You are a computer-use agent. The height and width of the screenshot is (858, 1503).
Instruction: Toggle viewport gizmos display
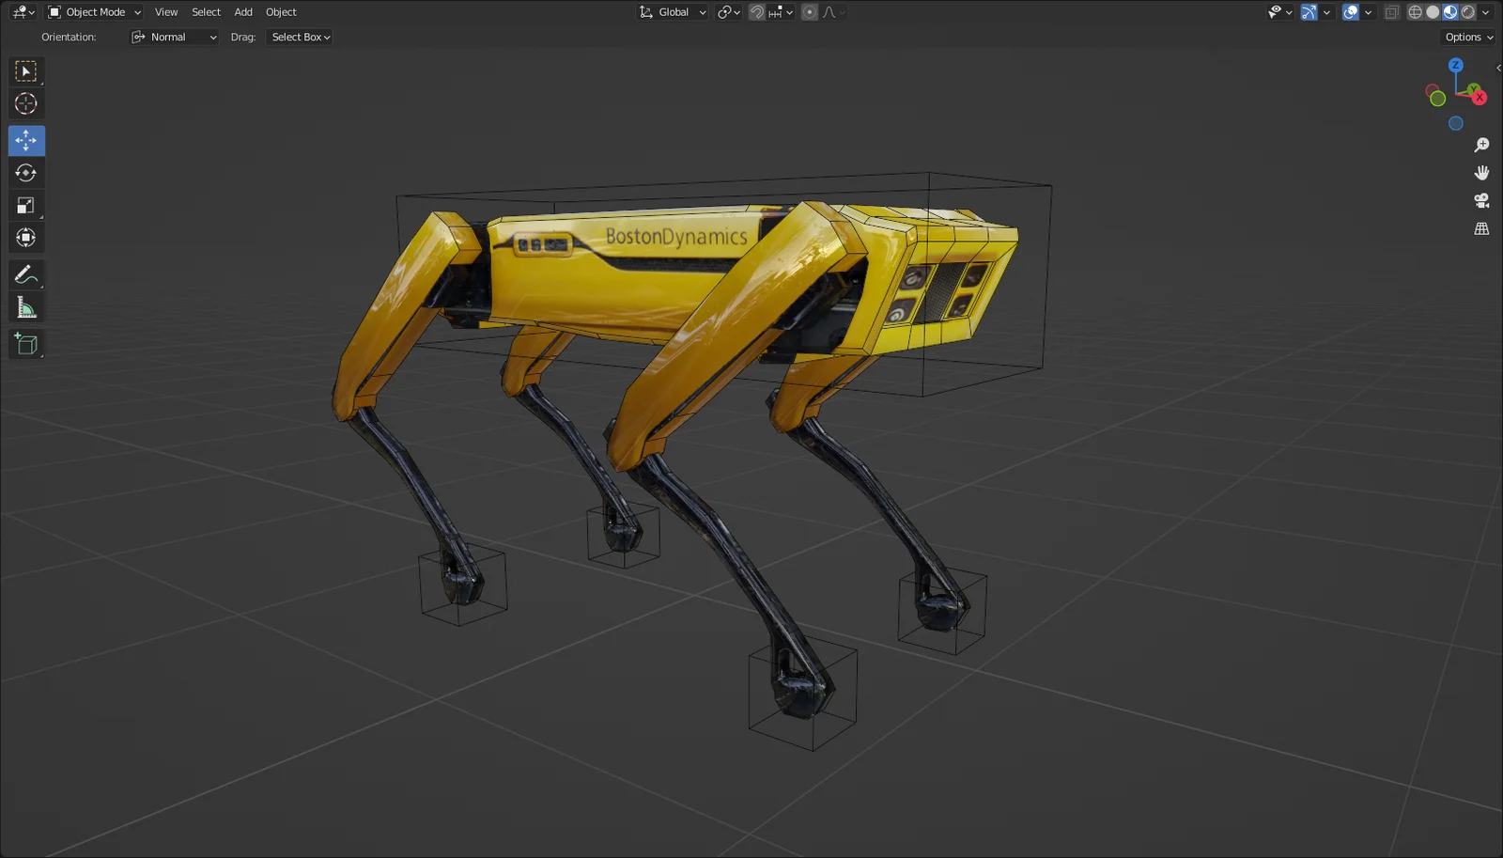(1308, 11)
